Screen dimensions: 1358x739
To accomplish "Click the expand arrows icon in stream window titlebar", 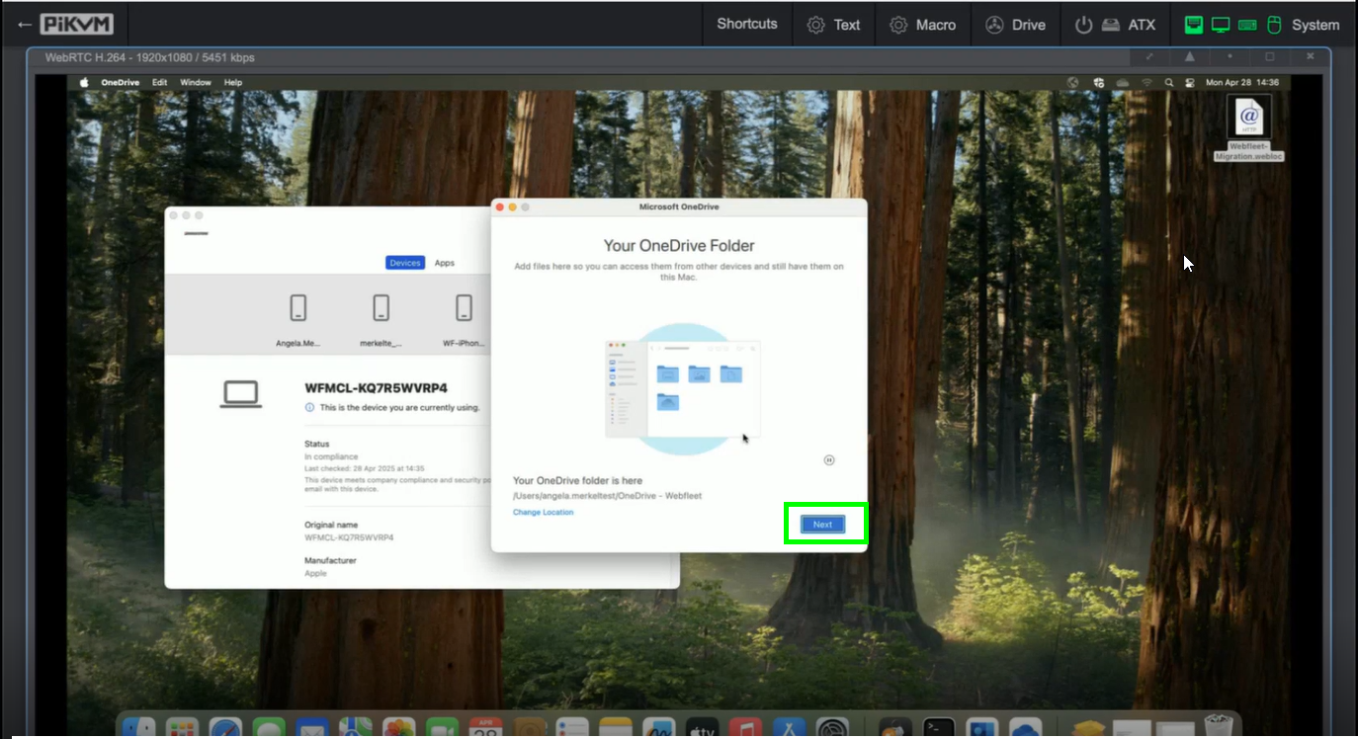I will [1149, 56].
